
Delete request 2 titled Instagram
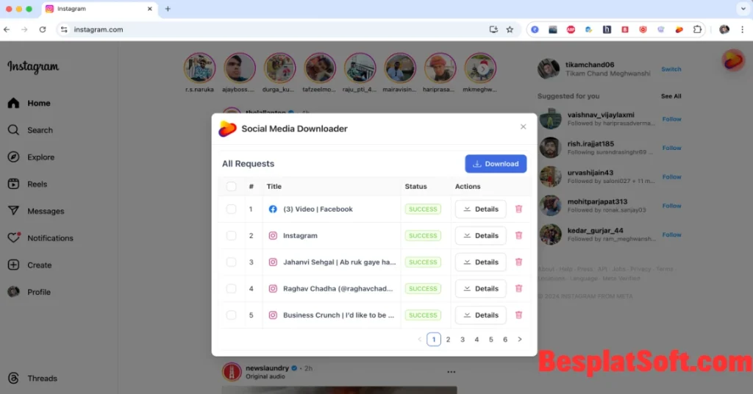point(518,236)
